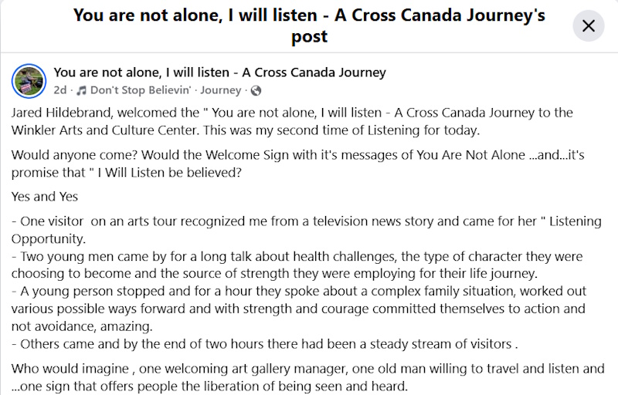The height and width of the screenshot is (395, 618).
Task: Select the 'Would anyone come?' paragraph
Action: click(297, 164)
